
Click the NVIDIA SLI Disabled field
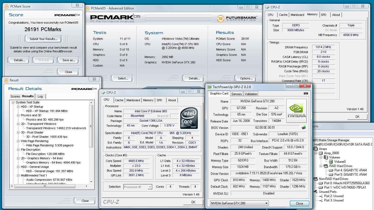269,193
